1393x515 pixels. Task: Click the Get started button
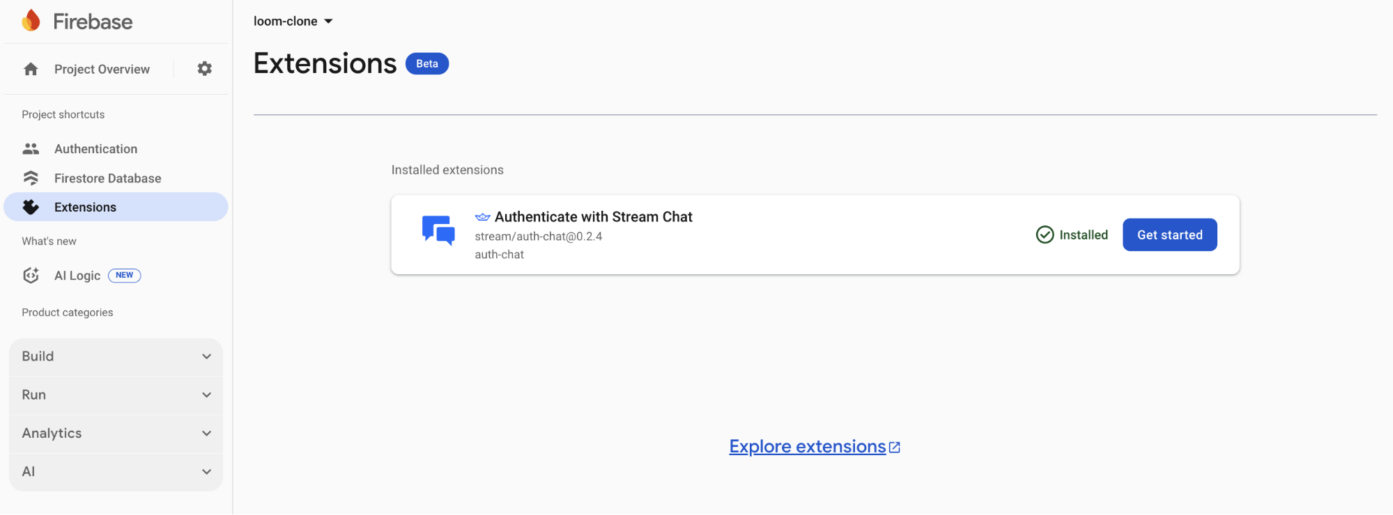click(x=1170, y=235)
